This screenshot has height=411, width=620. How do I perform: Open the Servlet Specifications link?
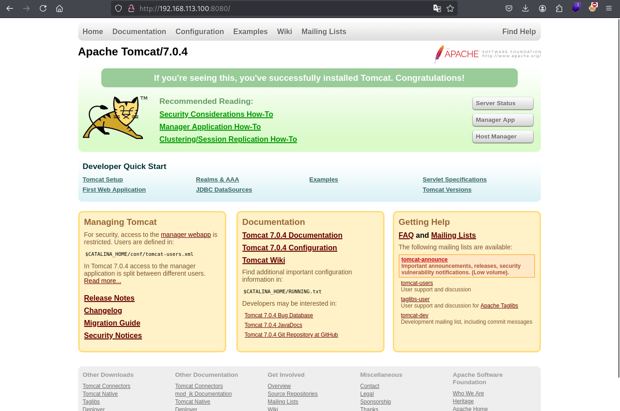[454, 179]
